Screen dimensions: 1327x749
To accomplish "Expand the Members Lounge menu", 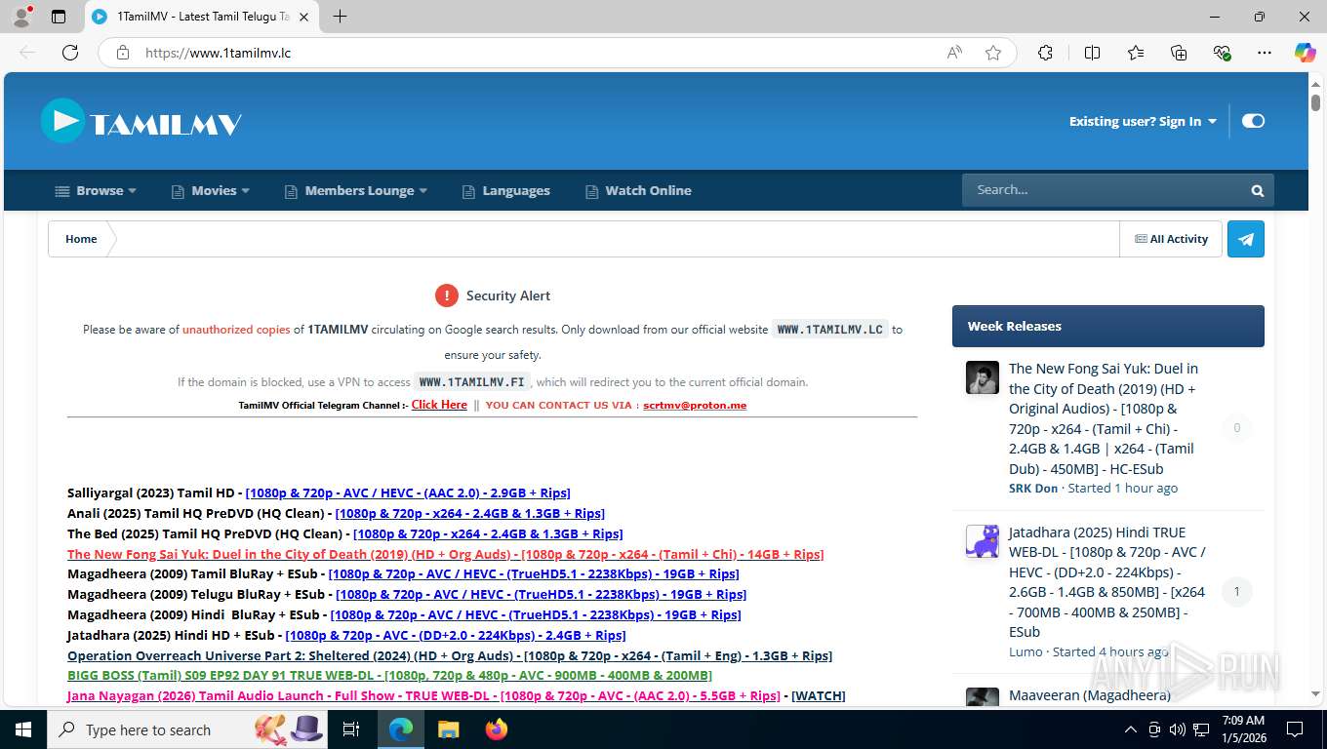I will (356, 191).
